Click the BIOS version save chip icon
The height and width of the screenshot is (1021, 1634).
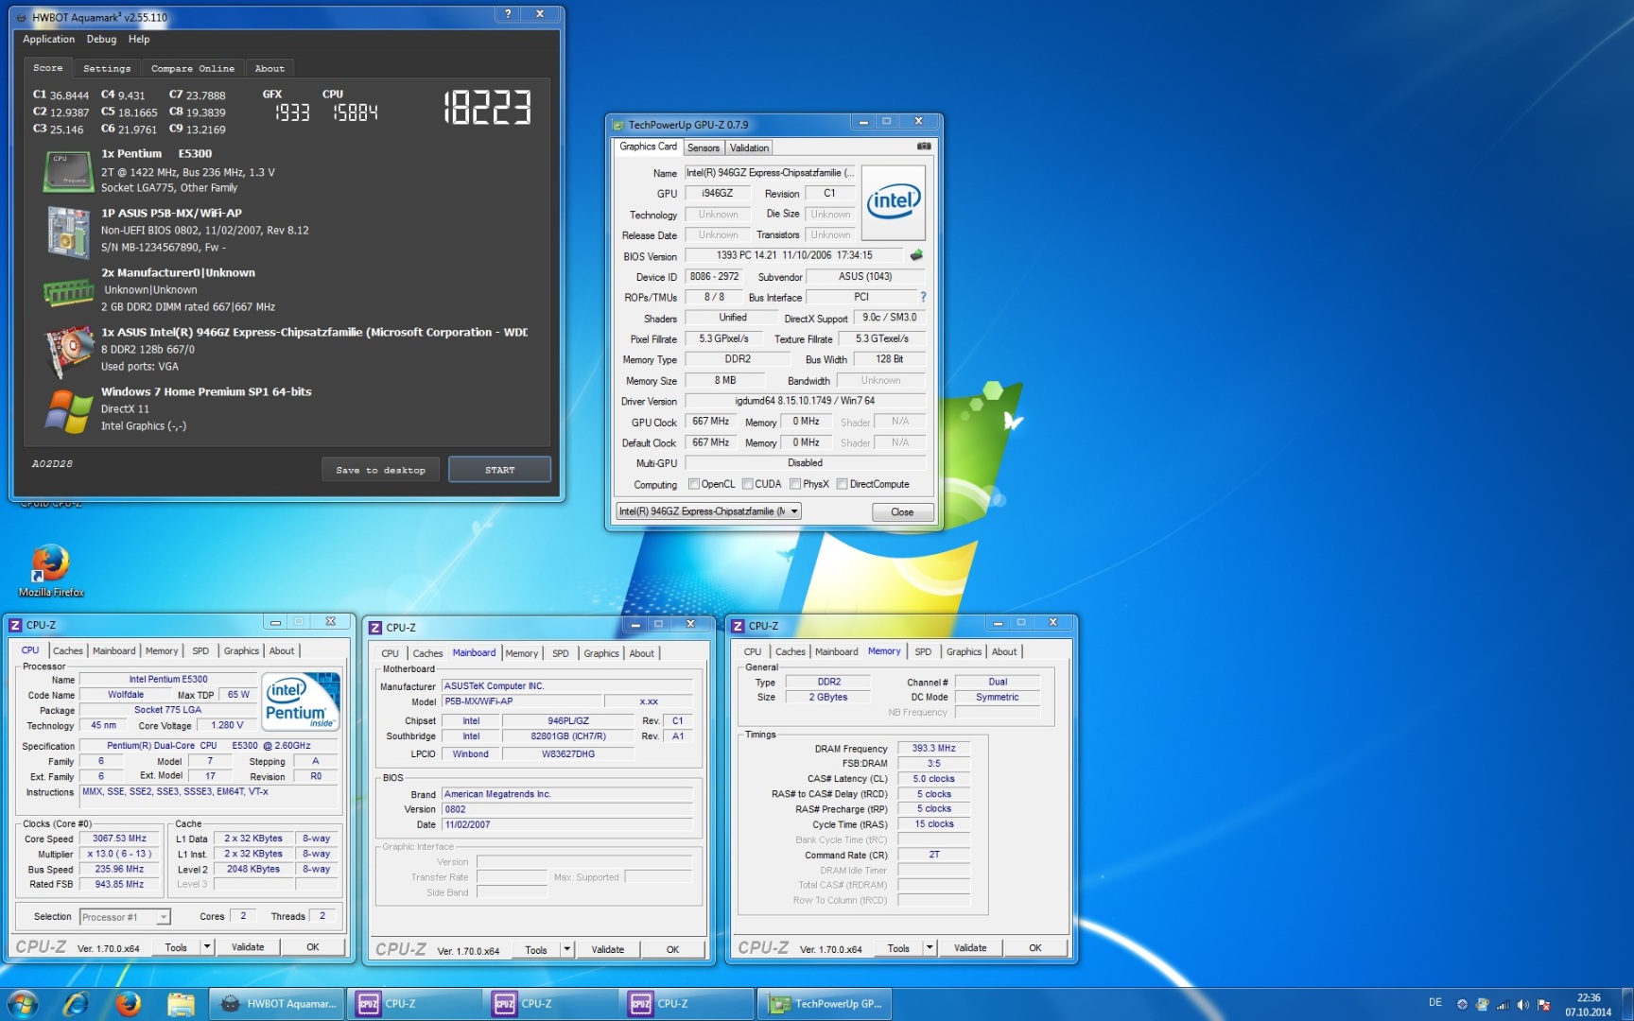click(915, 255)
